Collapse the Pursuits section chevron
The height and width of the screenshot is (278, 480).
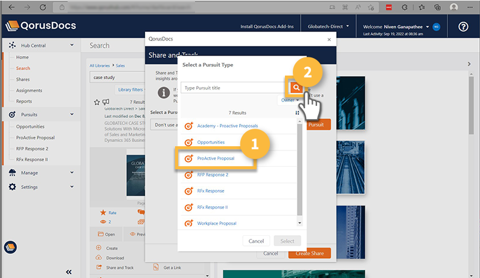(x=72, y=114)
